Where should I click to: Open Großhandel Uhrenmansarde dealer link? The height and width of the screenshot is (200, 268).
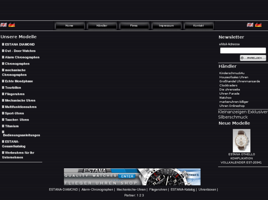point(240,81)
